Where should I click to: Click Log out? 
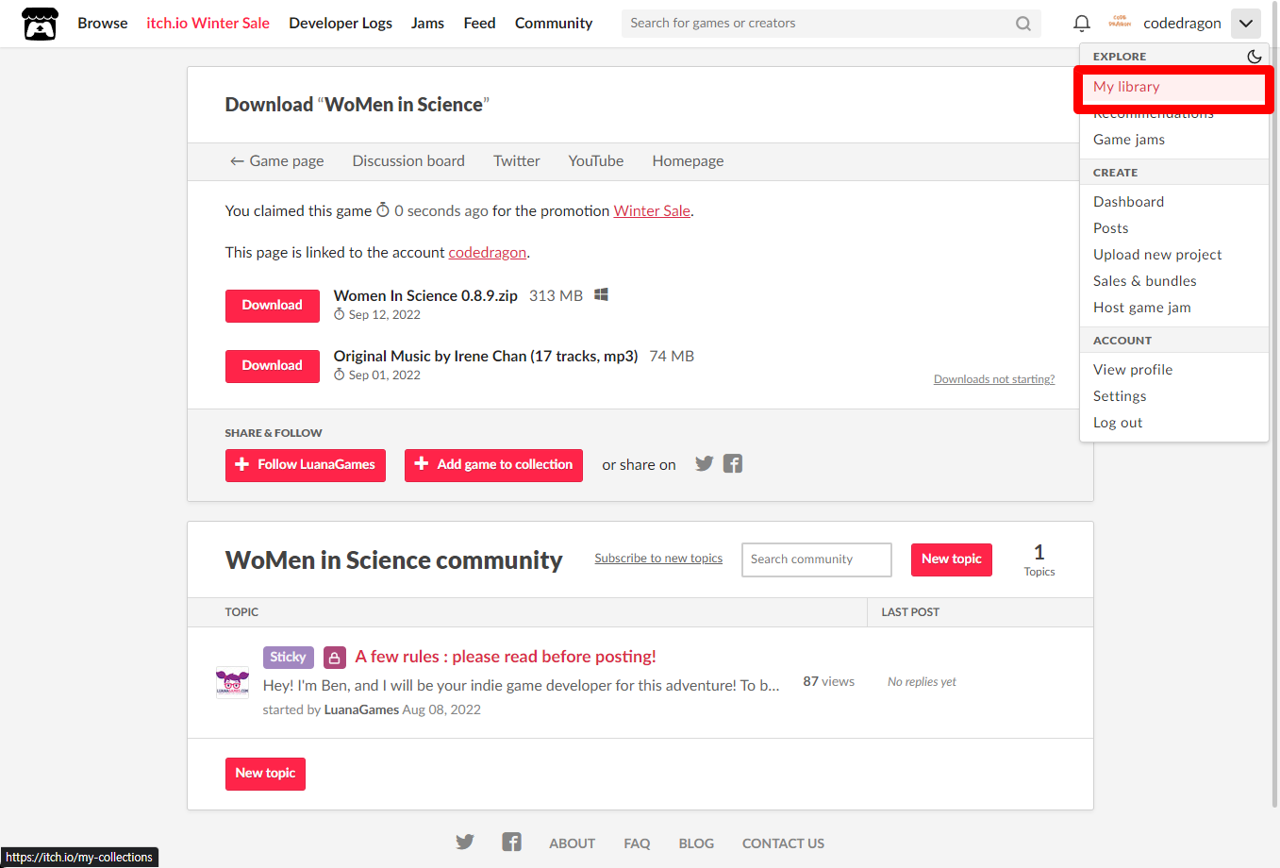click(1173, 423)
